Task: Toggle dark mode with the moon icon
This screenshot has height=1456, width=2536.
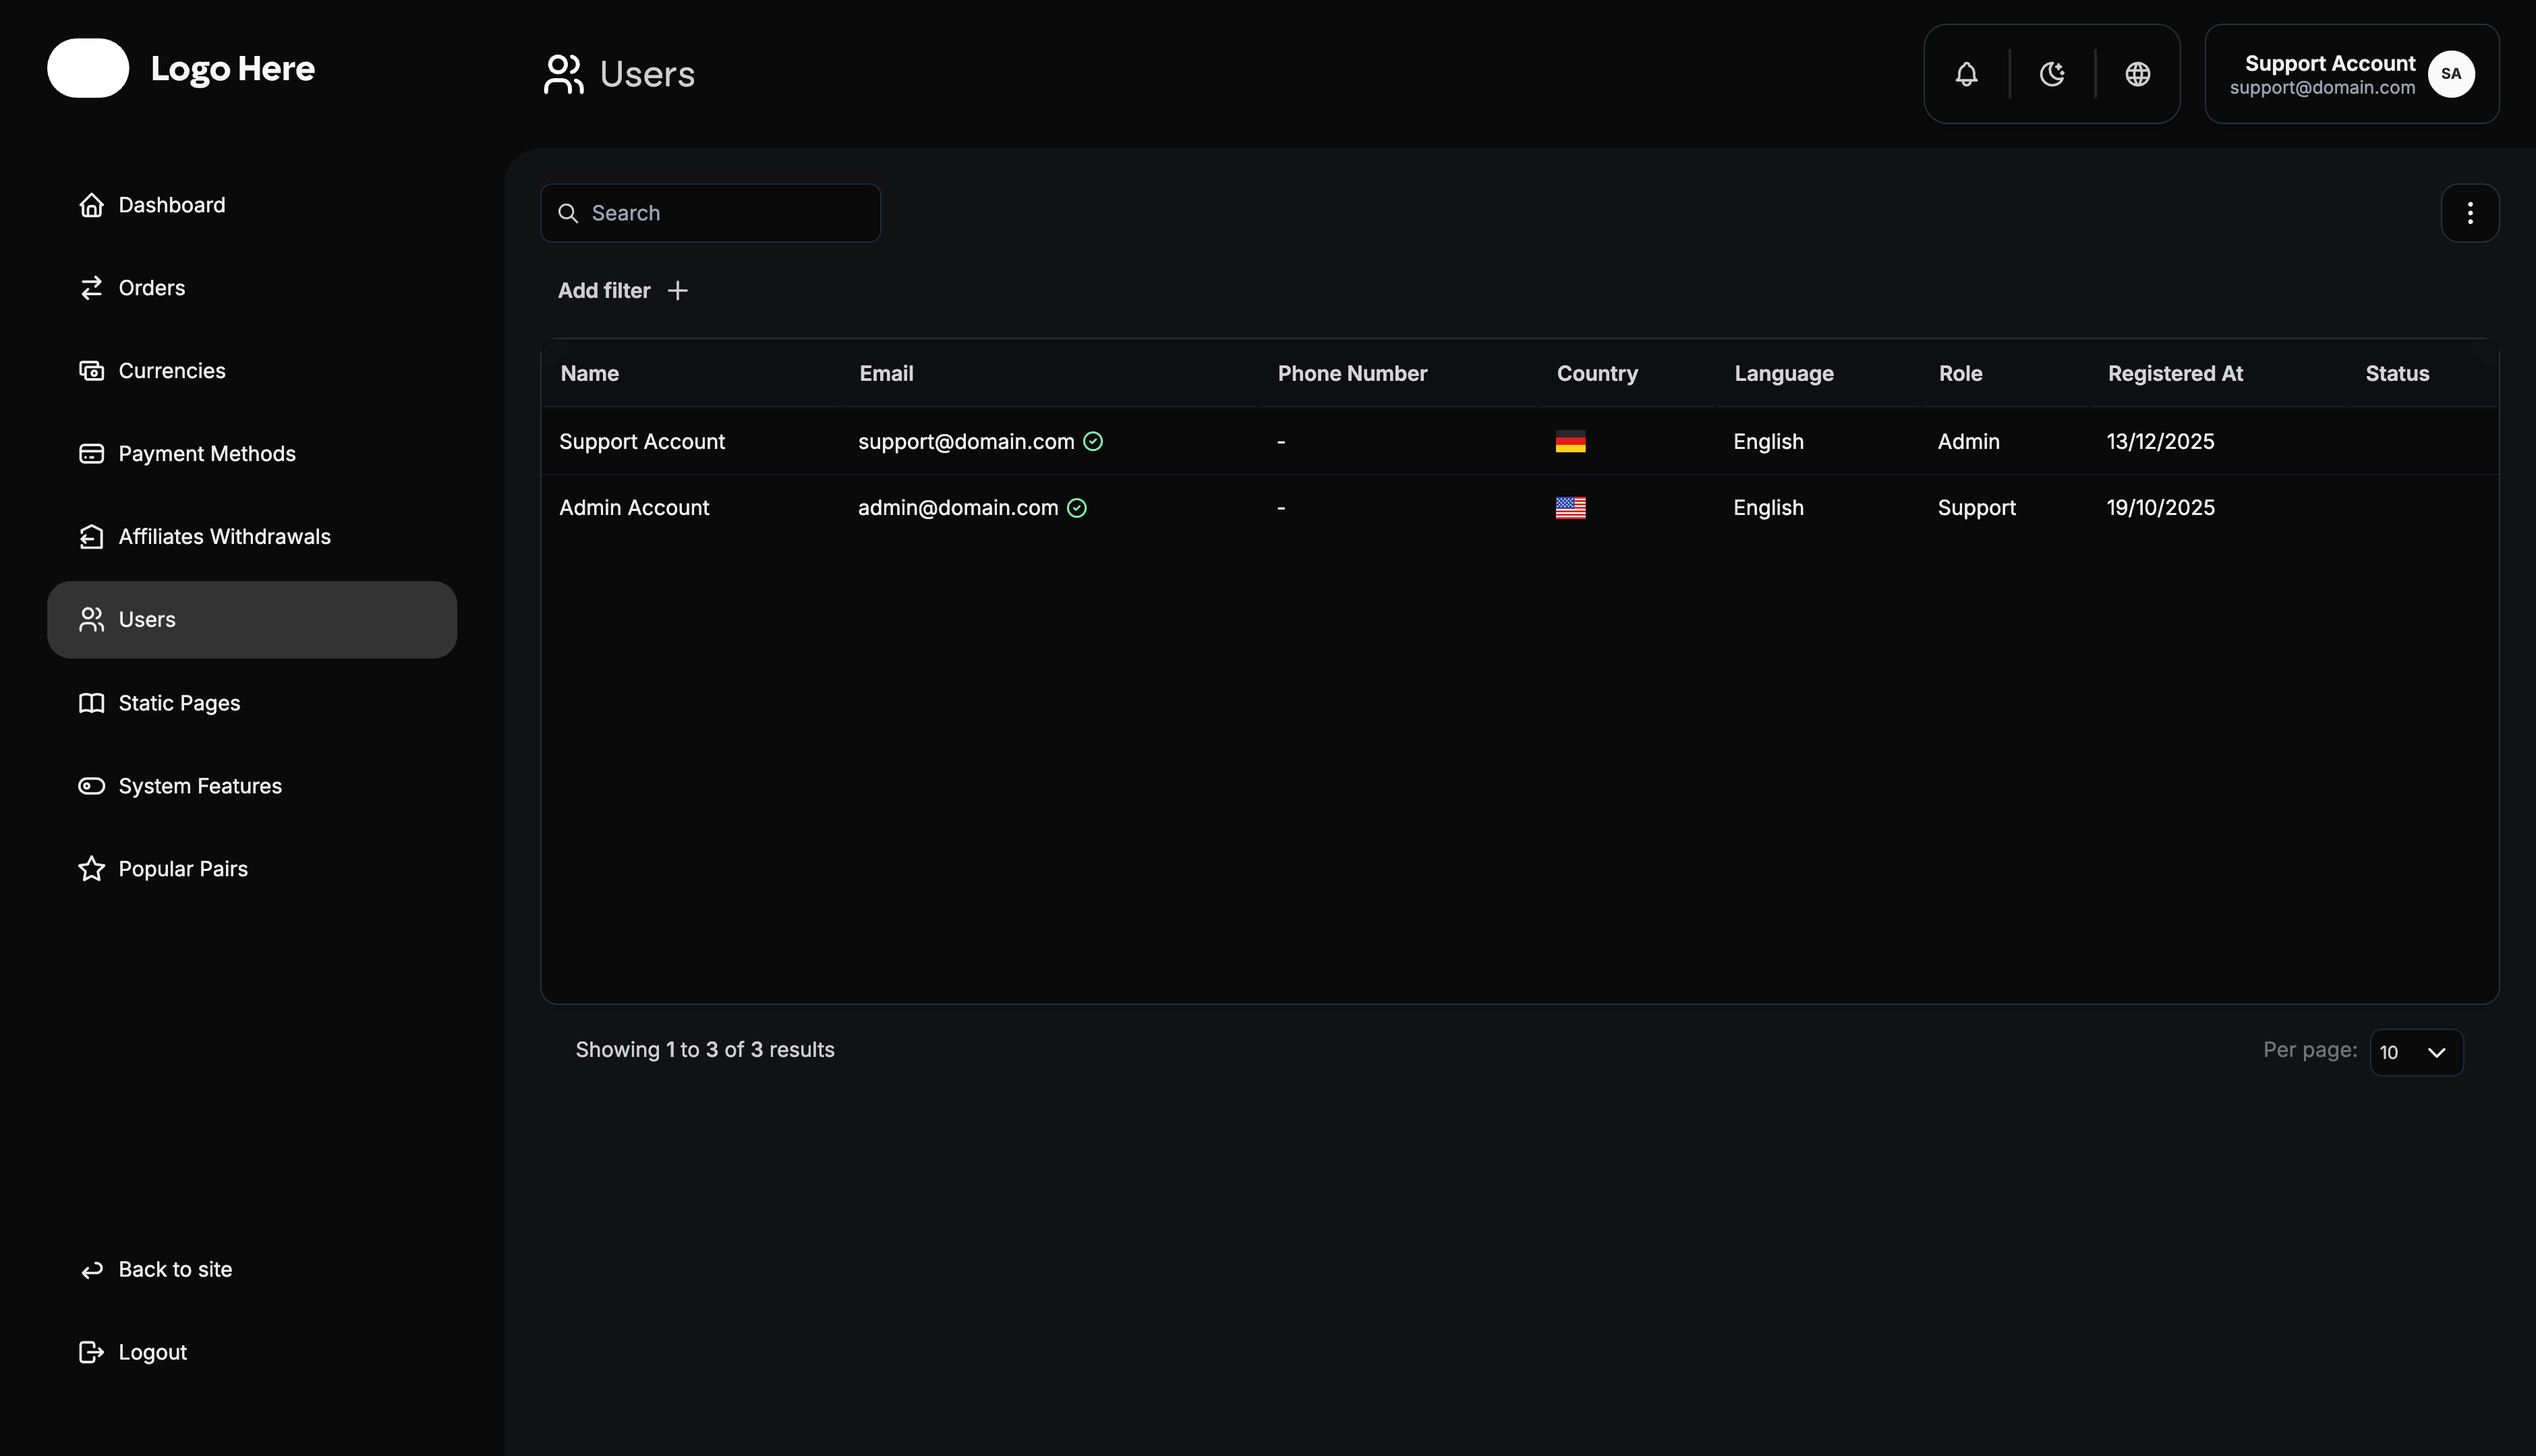Action: tap(2052, 73)
